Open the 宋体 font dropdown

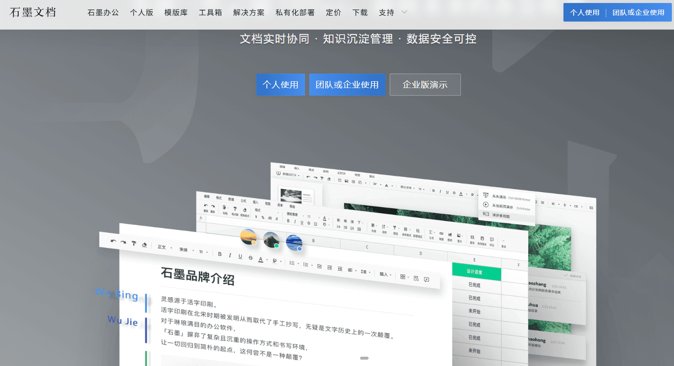(186, 250)
